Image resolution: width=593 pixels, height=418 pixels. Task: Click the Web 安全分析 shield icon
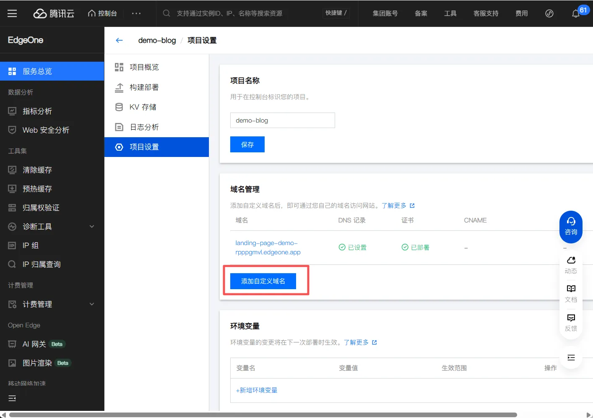[12, 130]
